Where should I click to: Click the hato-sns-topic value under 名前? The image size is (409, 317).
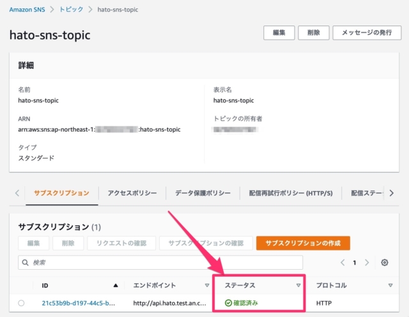38,100
